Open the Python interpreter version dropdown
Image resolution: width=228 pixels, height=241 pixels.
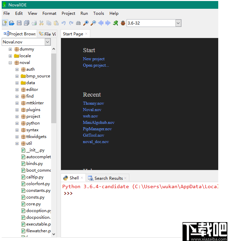tap(178, 23)
